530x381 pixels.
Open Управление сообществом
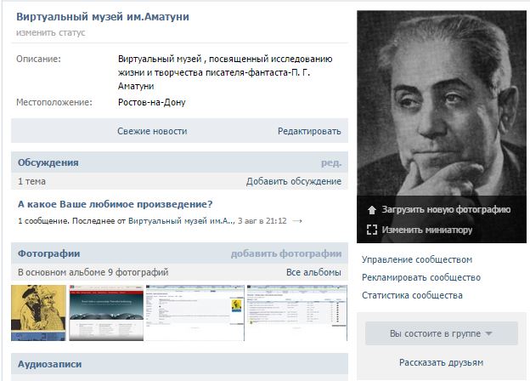click(x=417, y=259)
